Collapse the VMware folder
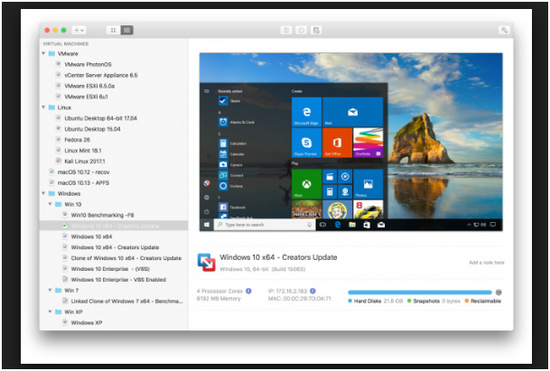550x371 pixels. pyautogui.click(x=43, y=53)
